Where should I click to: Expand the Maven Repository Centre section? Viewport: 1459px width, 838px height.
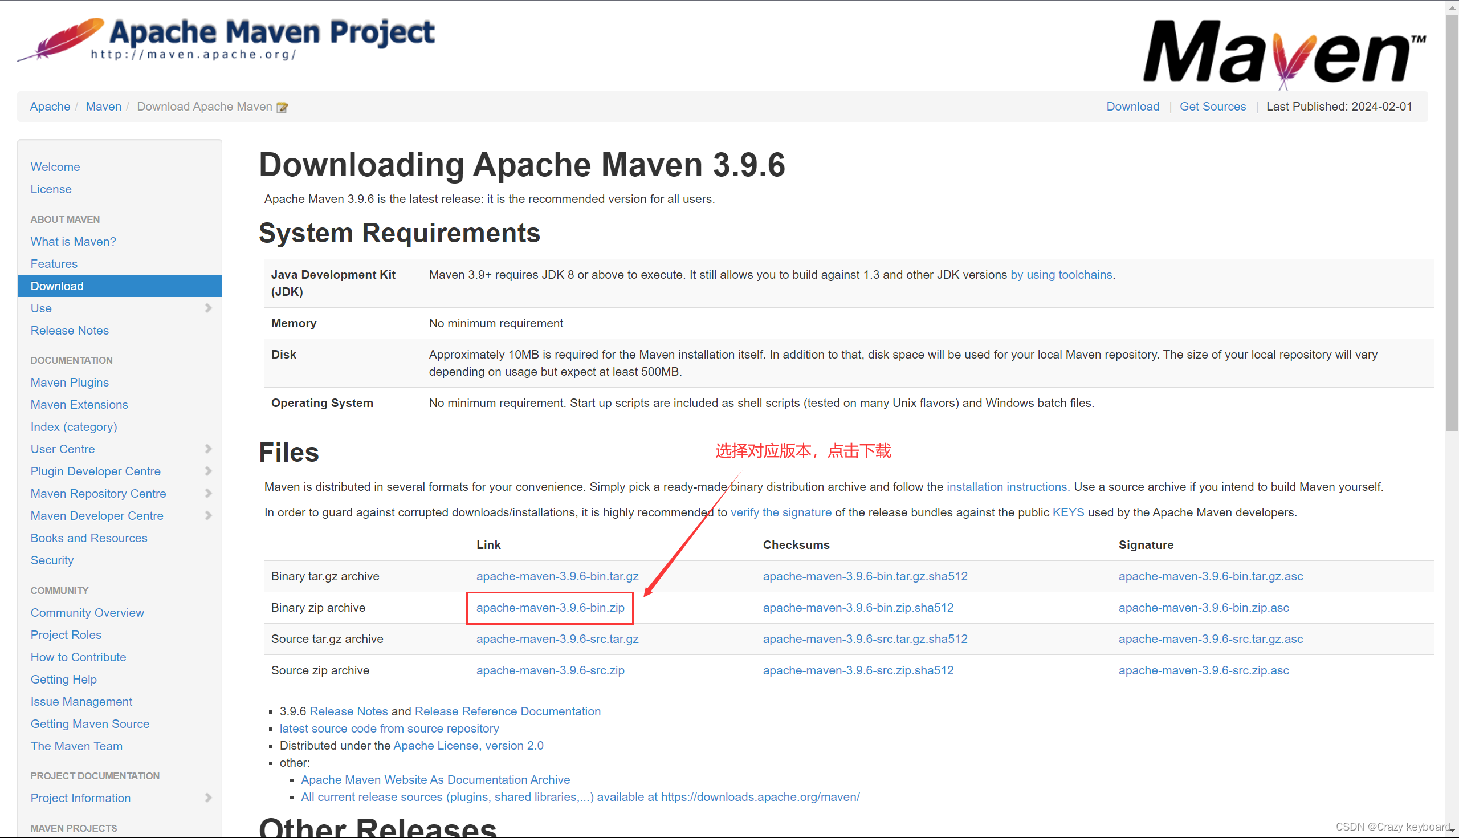click(208, 493)
